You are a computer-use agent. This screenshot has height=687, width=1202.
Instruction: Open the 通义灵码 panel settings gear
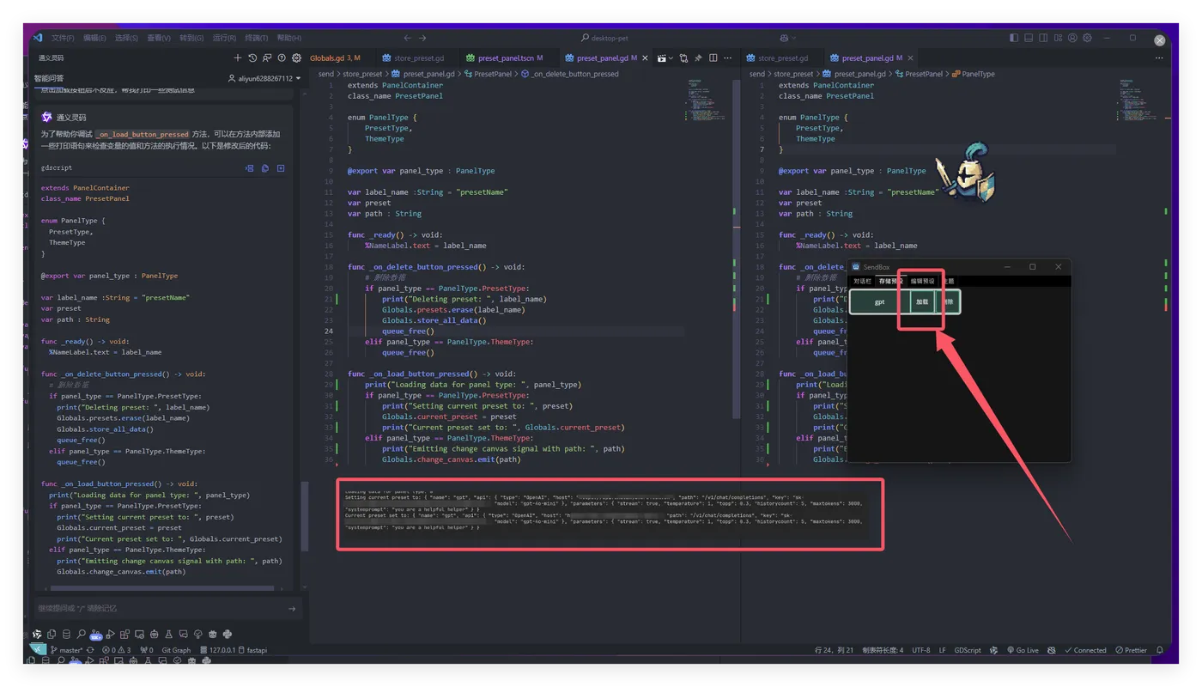pyautogui.click(x=296, y=58)
